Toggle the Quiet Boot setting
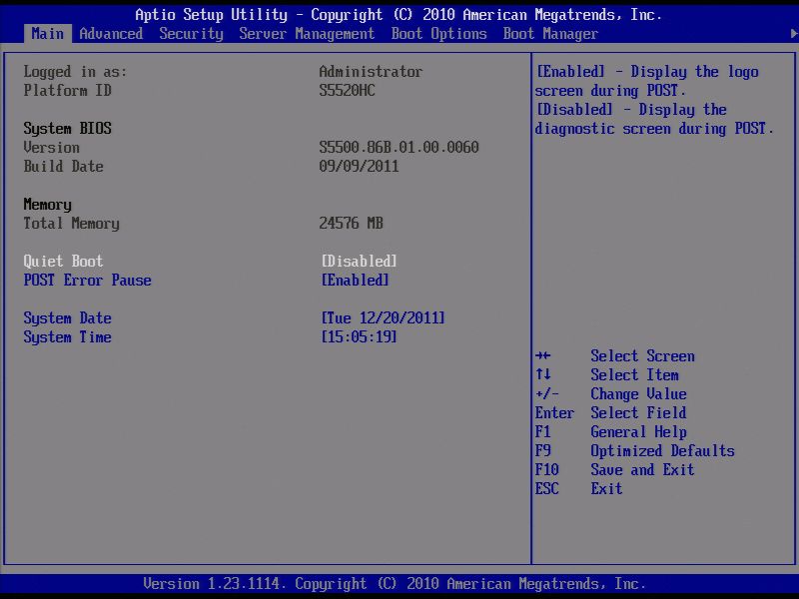 [57, 261]
